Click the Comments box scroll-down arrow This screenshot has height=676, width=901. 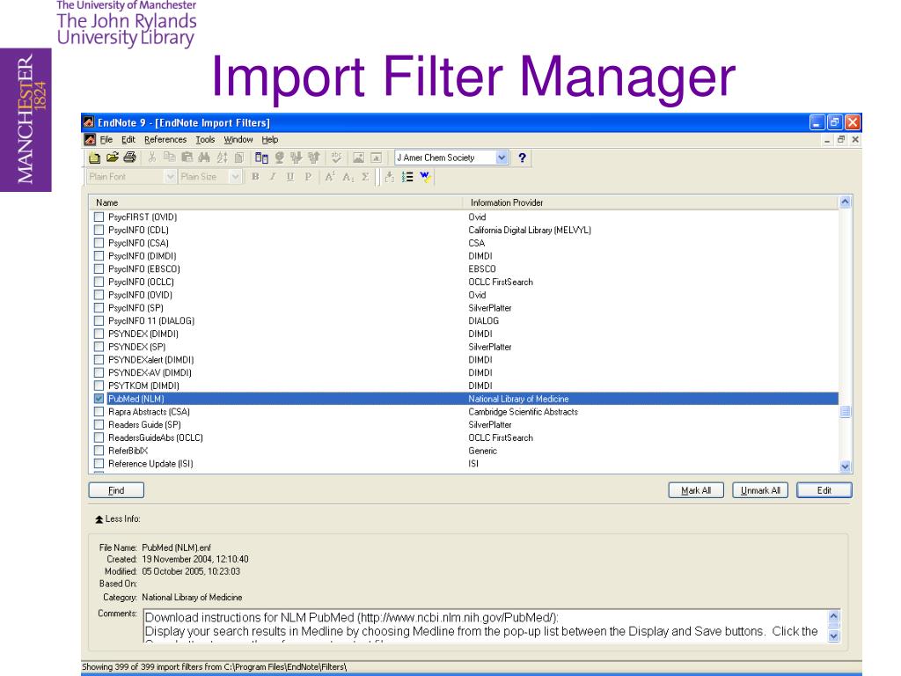[834, 636]
